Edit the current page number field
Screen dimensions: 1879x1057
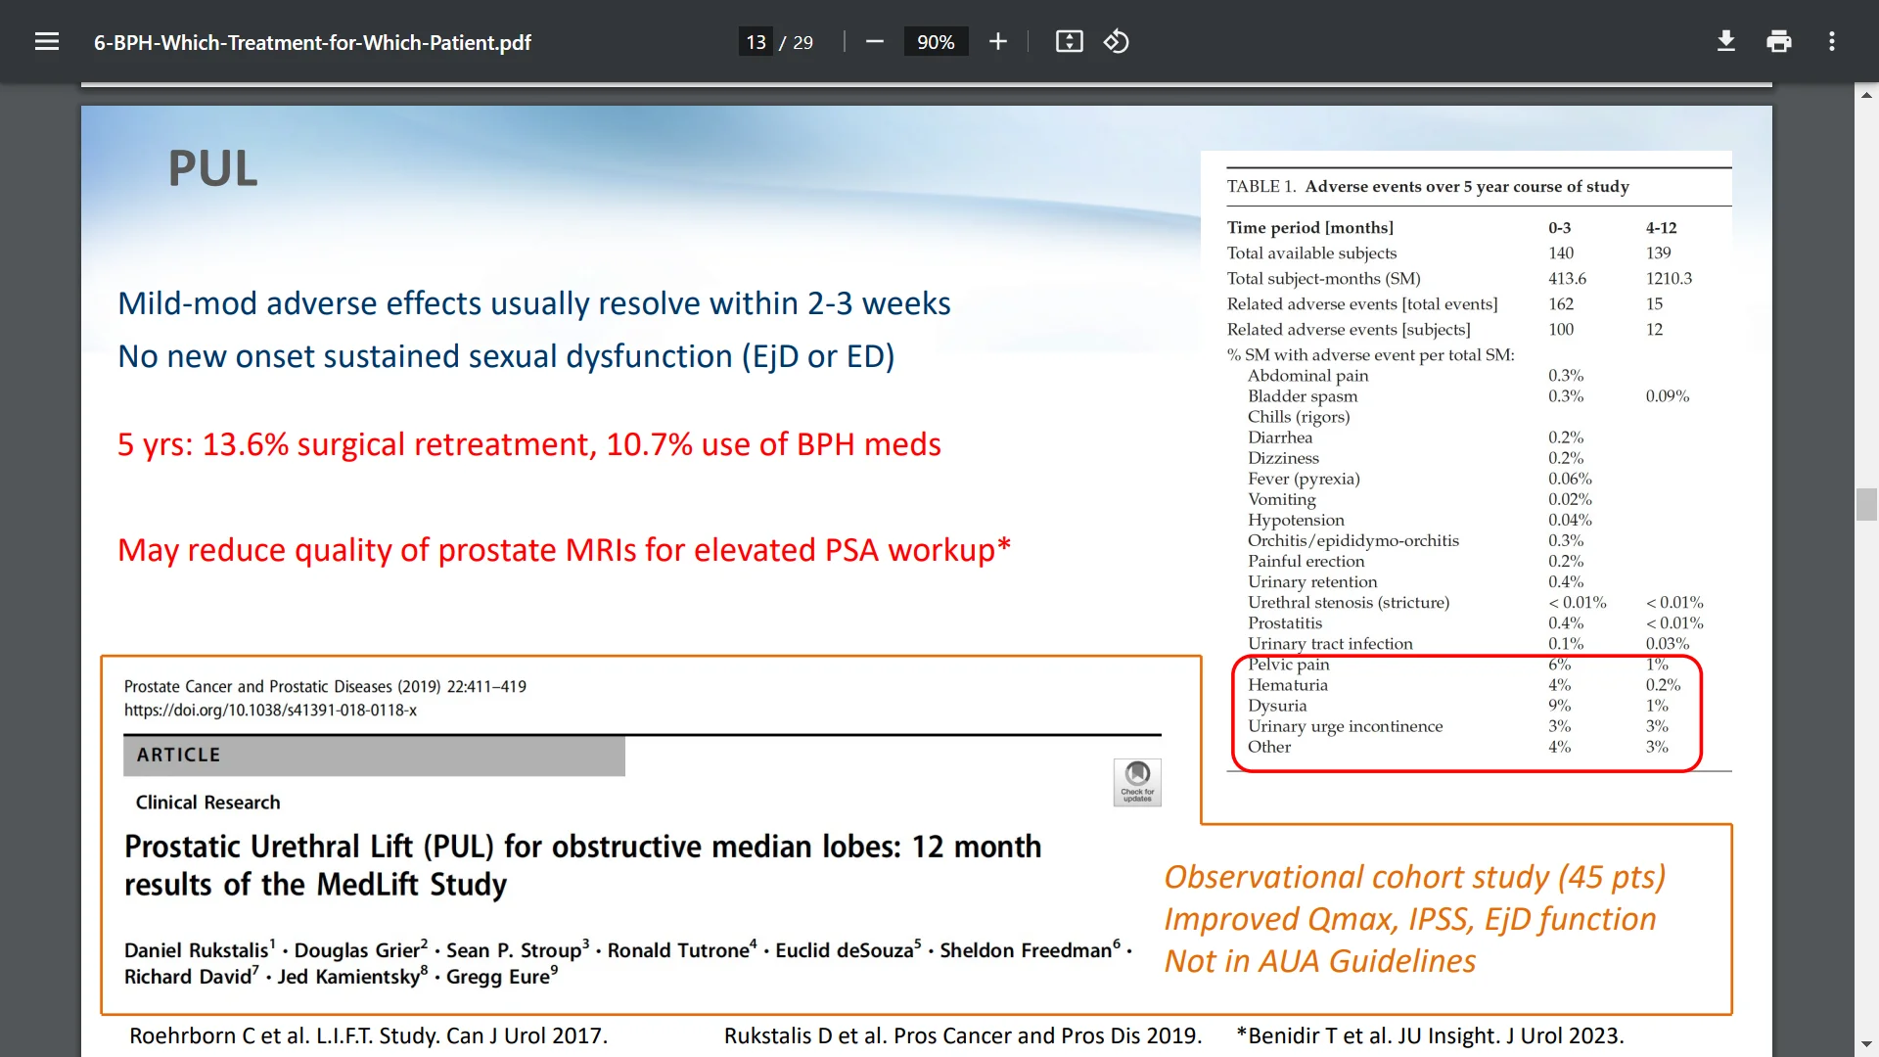pyautogui.click(x=756, y=42)
